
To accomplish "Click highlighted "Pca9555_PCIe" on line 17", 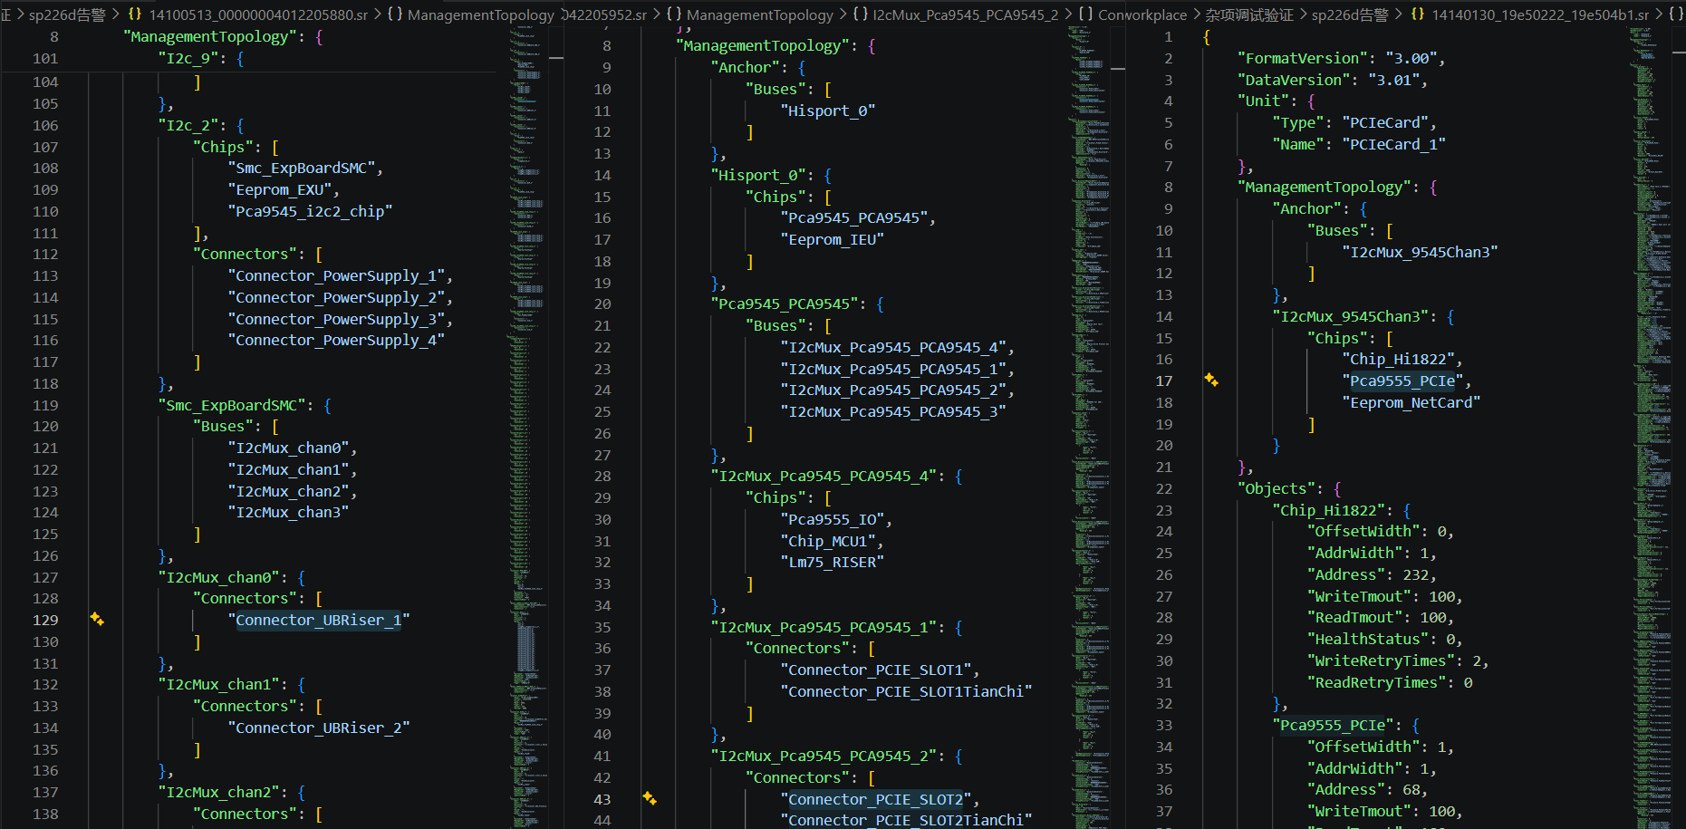I will pyautogui.click(x=1402, y=381).
